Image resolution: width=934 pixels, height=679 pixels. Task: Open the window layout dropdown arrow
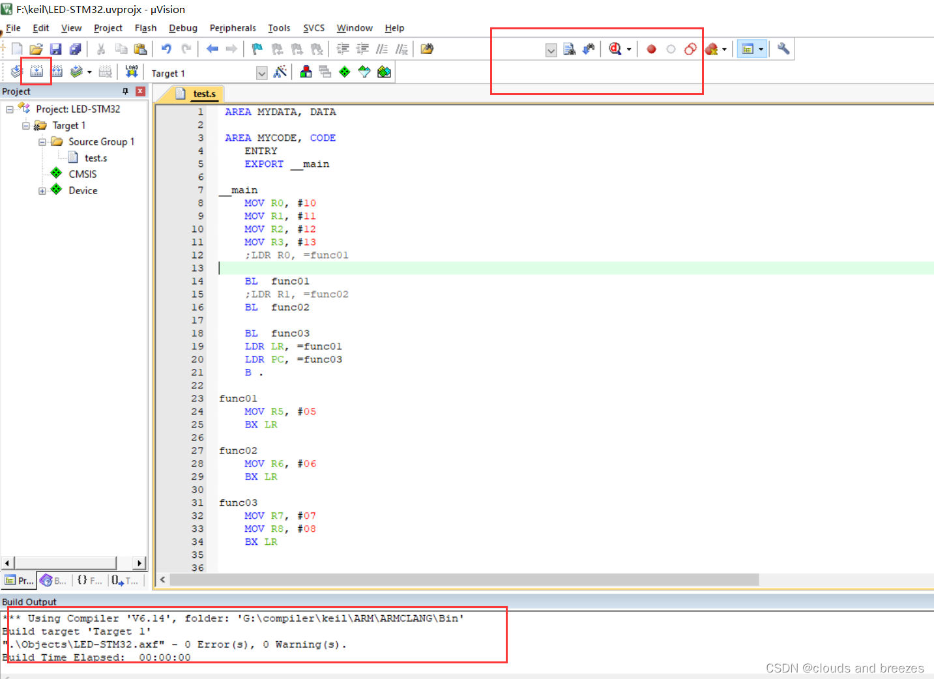[761, 50]
